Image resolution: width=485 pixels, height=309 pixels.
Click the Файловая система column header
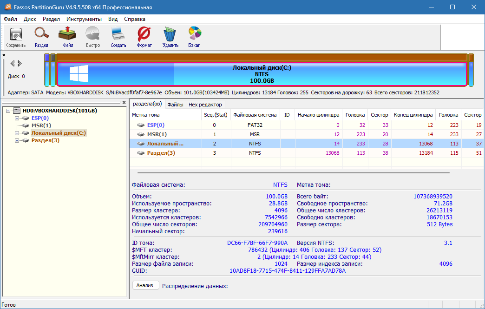(255, 115)
